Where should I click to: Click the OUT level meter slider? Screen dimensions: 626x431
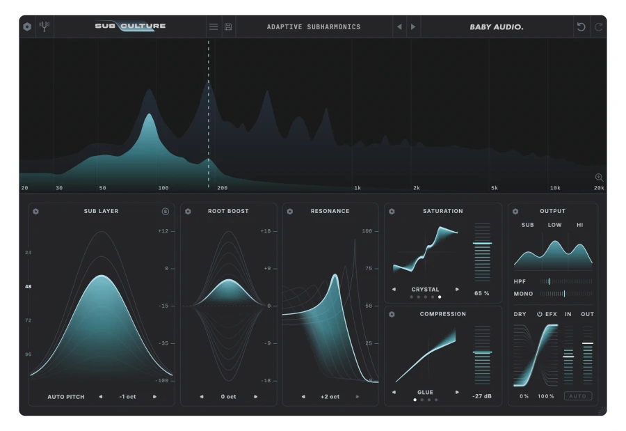tap(588, 355)
